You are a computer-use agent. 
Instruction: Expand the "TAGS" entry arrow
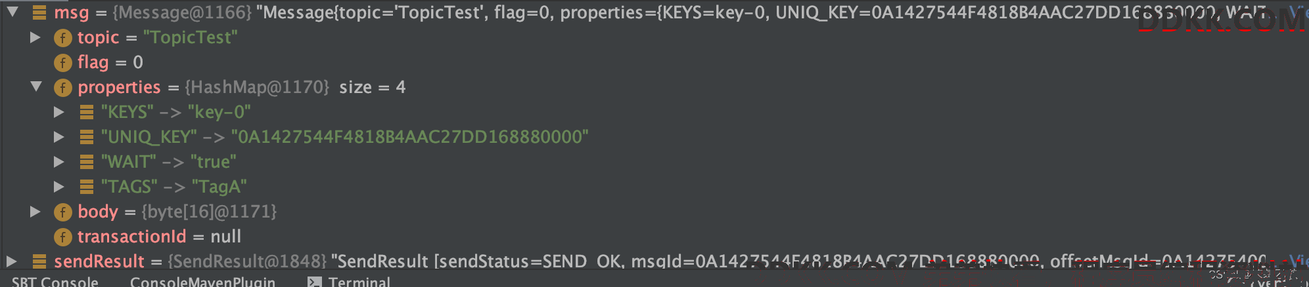coord(59,187)
